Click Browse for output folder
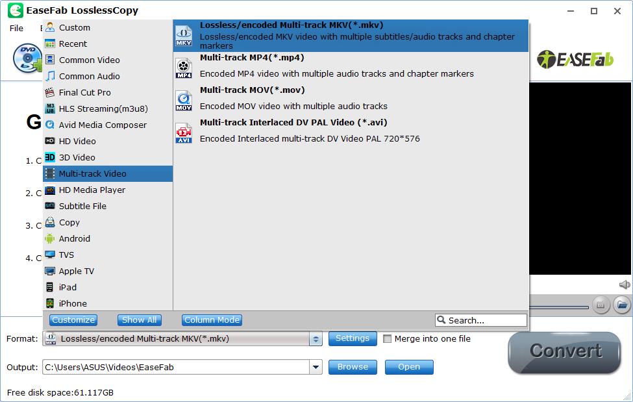 353,367
